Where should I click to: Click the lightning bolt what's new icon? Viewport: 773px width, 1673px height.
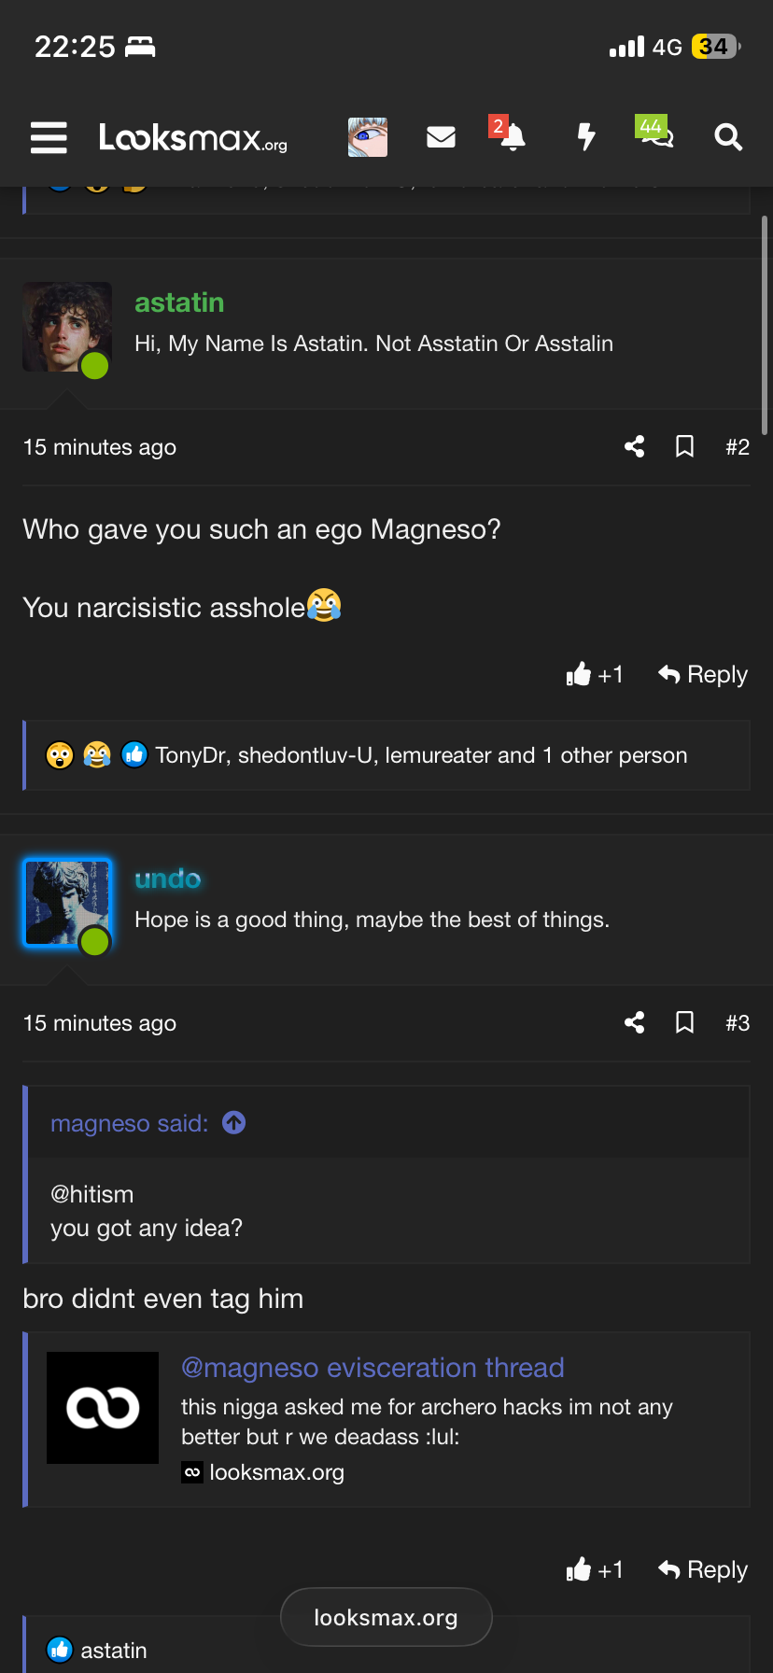[x=586, y=137]
